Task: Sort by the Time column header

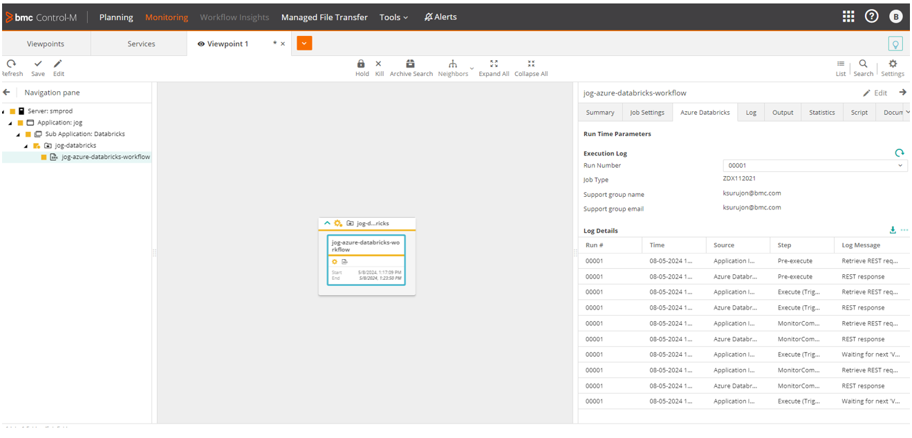Action: pyautogui.click(x=674, y=245)
